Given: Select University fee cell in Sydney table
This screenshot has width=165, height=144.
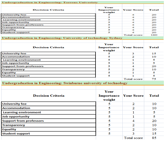Looking at the screenshot, I should coord(48,54).
